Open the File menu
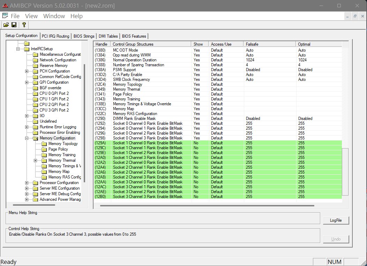This screenshot has height=266, width=367. tap(15, 16)
